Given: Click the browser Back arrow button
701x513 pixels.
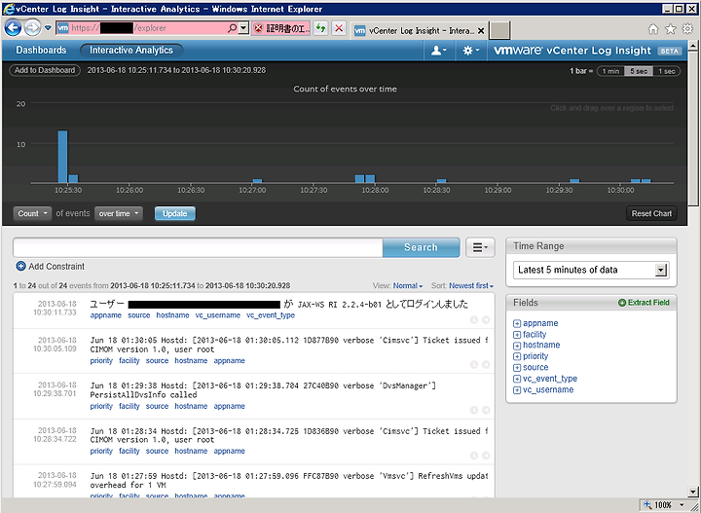Looking at the screenshot, I should [13, 27].
